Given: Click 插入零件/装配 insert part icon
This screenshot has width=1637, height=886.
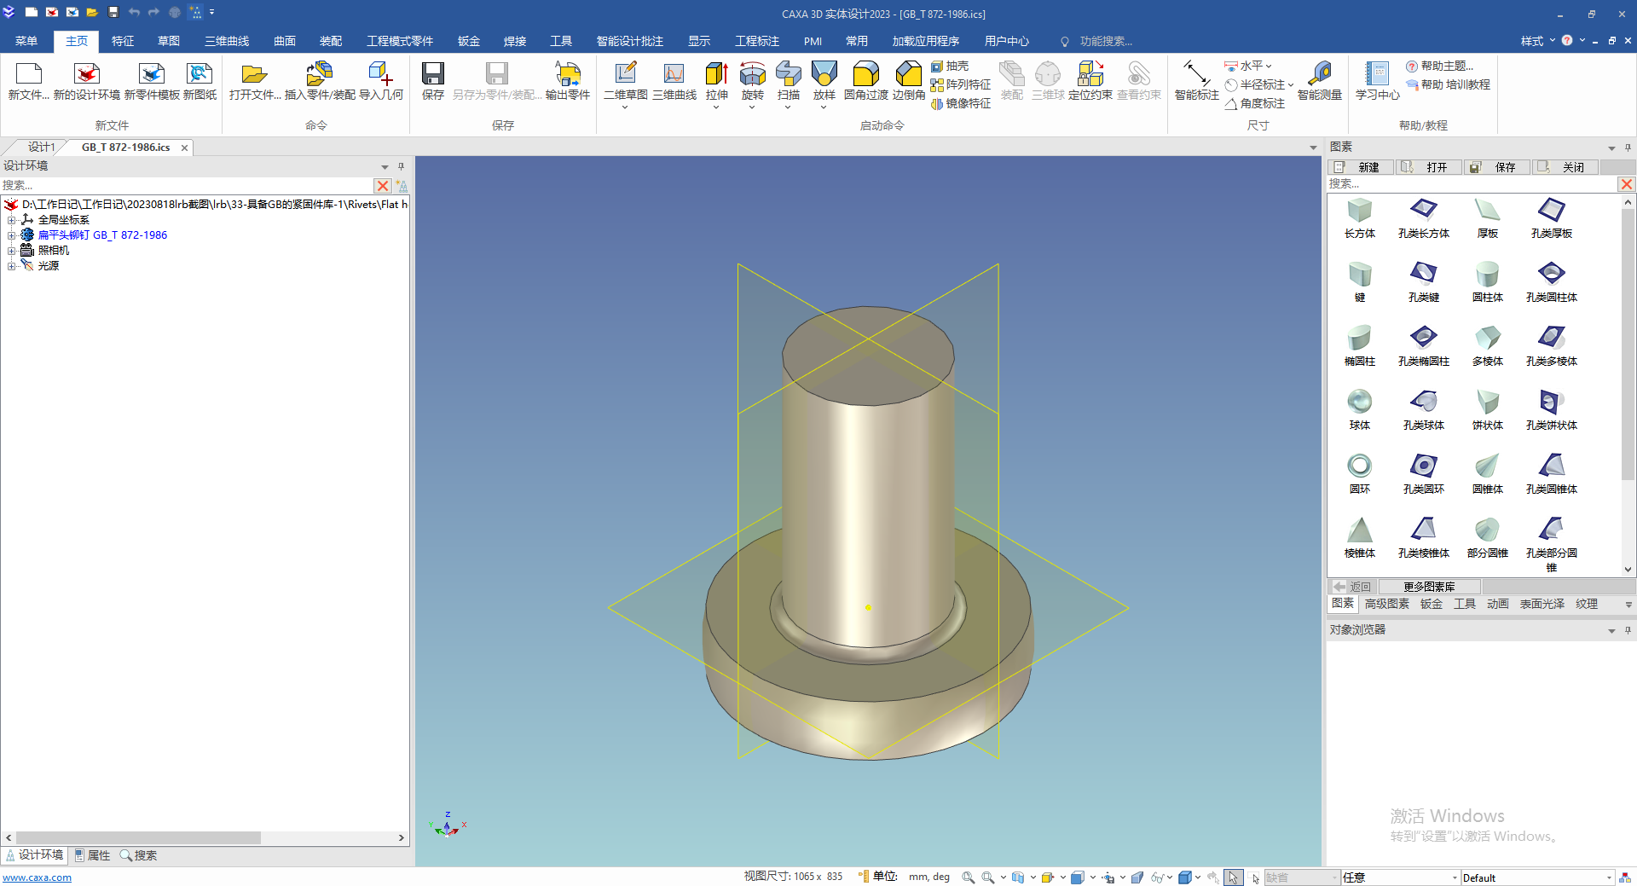Looking at the screenshot, I should click(320, 81).
